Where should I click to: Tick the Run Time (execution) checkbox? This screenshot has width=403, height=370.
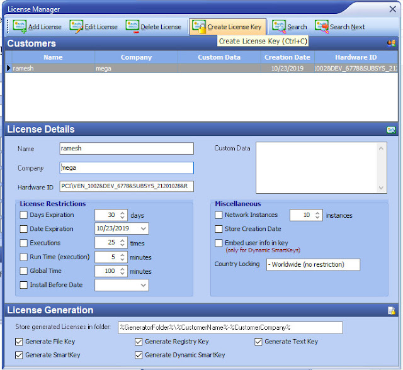[24, 257]
